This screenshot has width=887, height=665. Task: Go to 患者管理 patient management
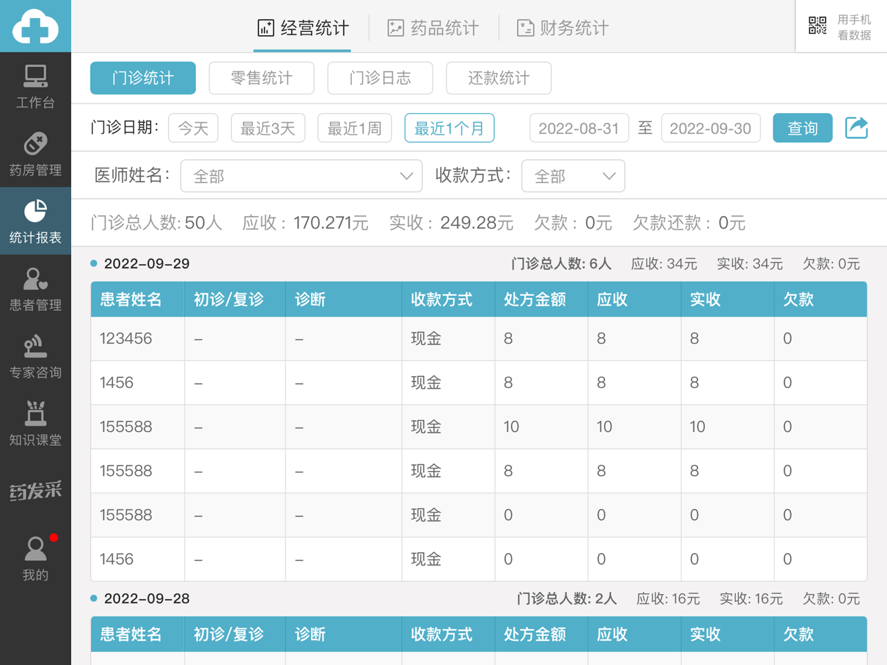(35, 288)
